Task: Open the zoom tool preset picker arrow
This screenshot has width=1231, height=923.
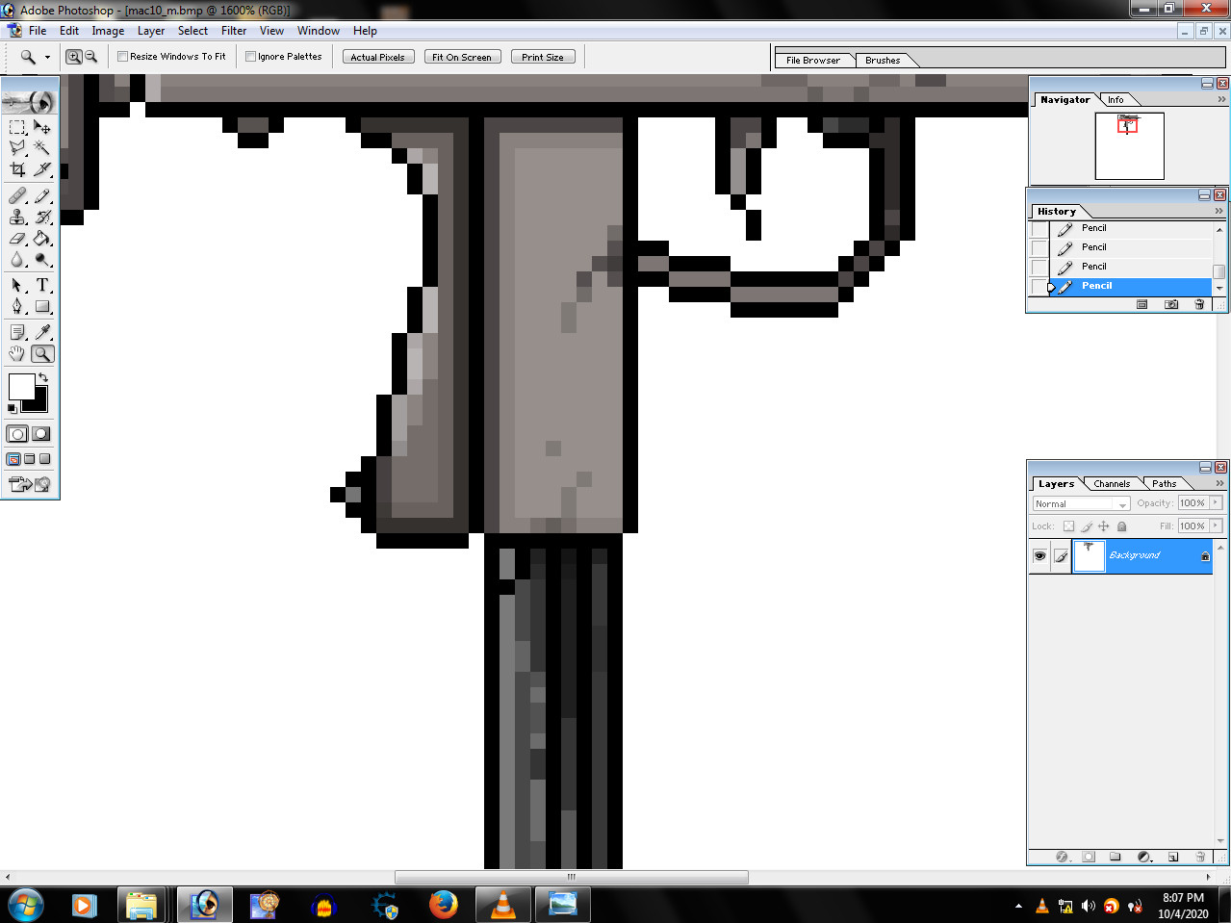Action: (47, 57)
